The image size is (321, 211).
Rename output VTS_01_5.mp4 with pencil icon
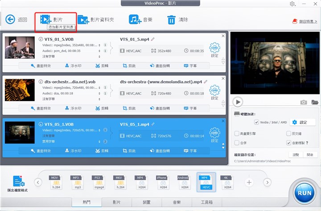[153, 39]
